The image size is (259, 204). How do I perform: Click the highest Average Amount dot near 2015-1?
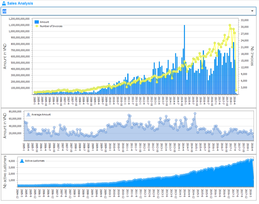[x=195, y=114]
